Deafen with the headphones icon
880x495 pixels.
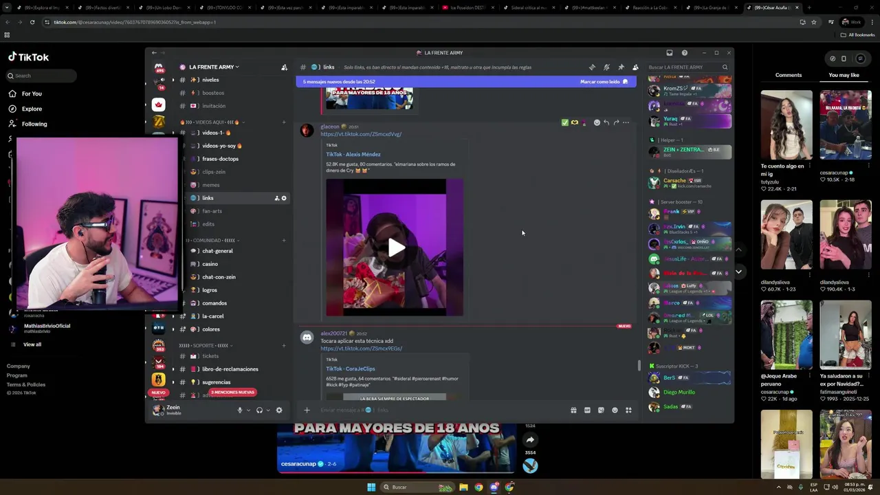click(259, 410)
